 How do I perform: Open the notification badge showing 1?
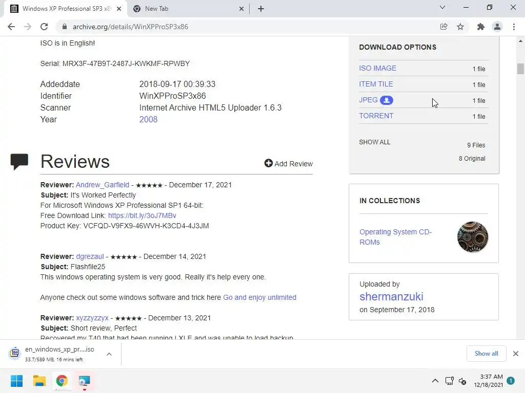click(511, 380)
